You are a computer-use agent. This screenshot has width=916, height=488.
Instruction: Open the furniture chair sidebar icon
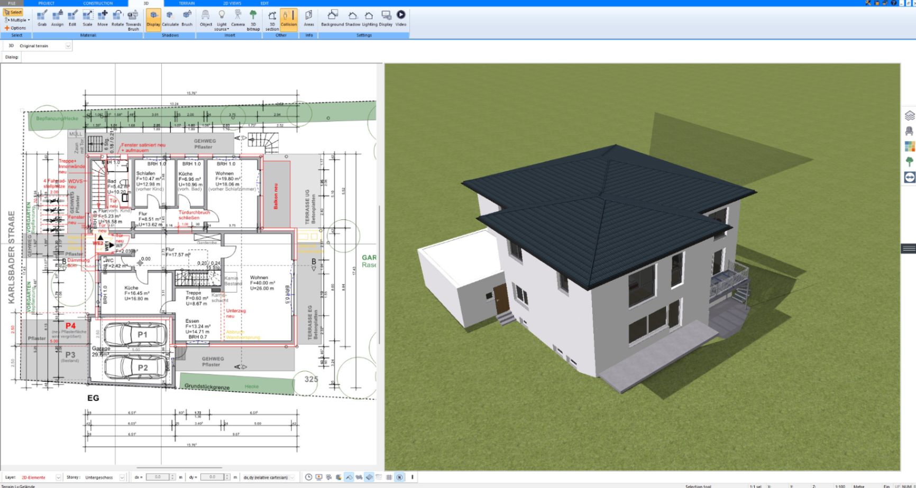910,131
